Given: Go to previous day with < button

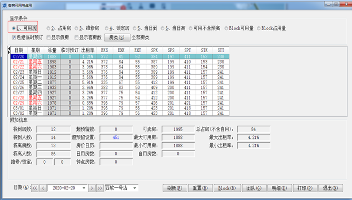Looking at the screenshot, I should click(x=43, y=188).
